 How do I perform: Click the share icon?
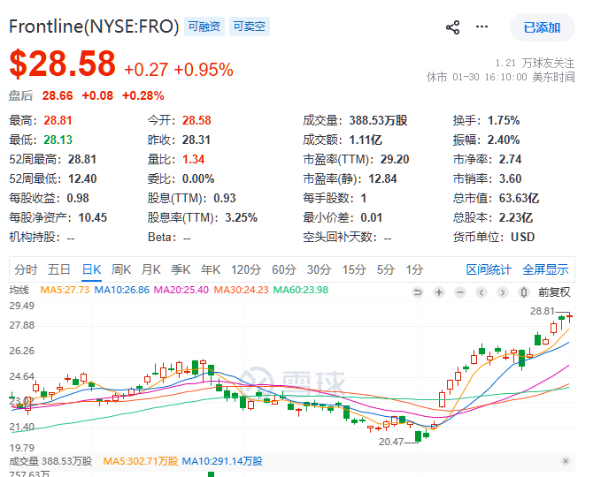point(453,27)
